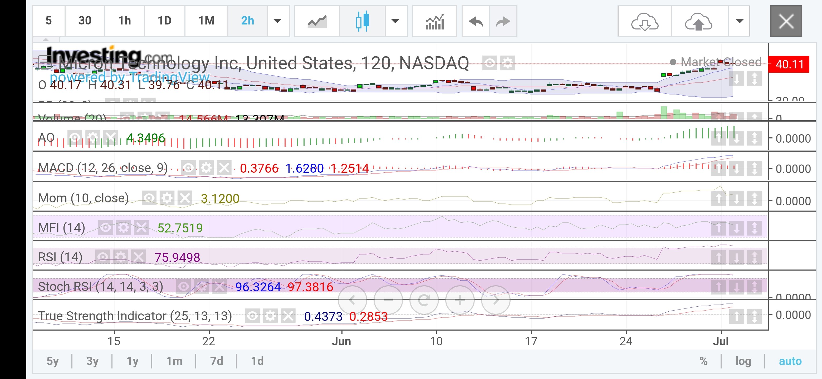Open the save layout dropdown arrow
The width and height of the screenshot is (822, 379).
click(739, 21)
